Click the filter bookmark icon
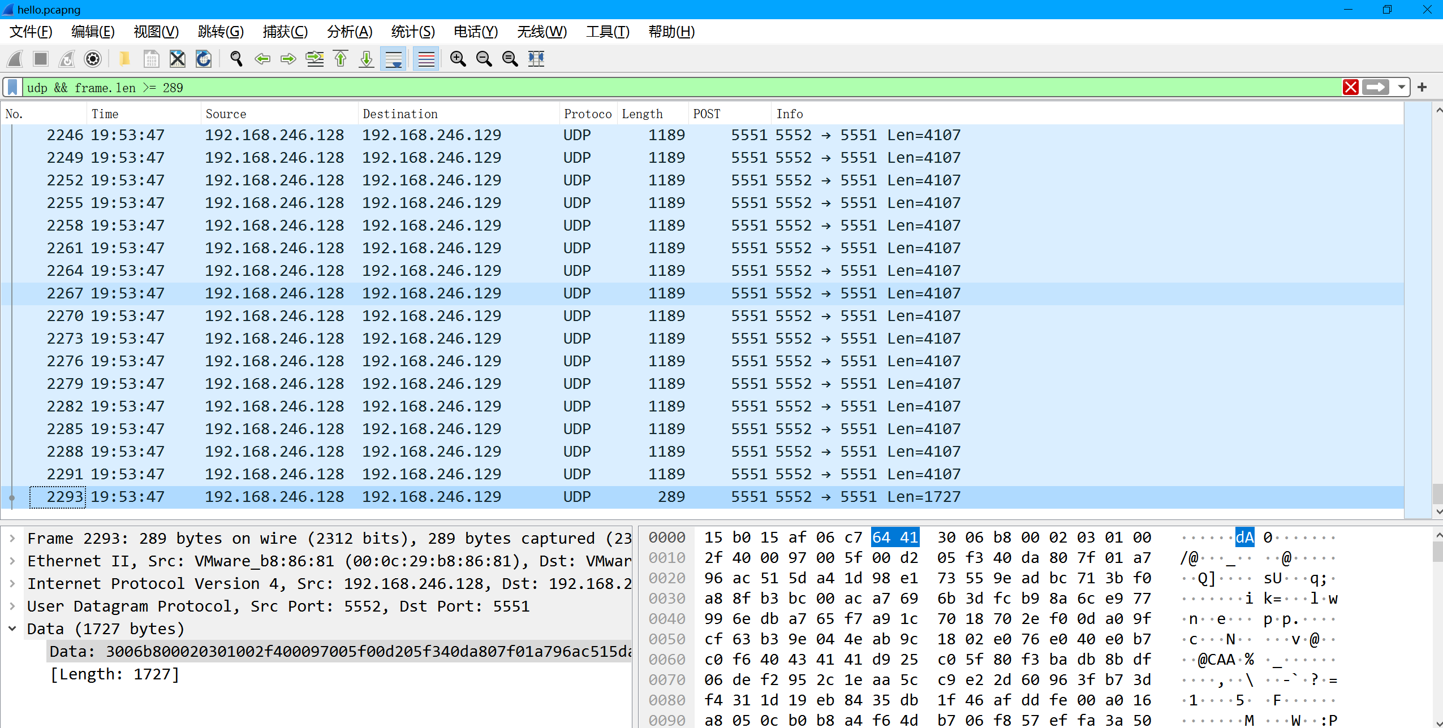Viewport: 1443px width, 728px height. [13, 88]
